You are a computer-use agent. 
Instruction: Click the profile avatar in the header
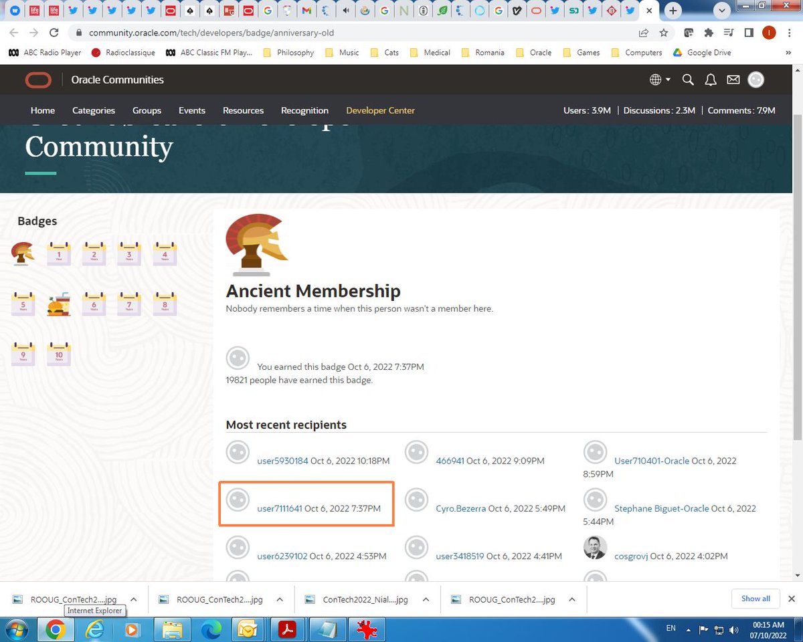tap(755, 79)
